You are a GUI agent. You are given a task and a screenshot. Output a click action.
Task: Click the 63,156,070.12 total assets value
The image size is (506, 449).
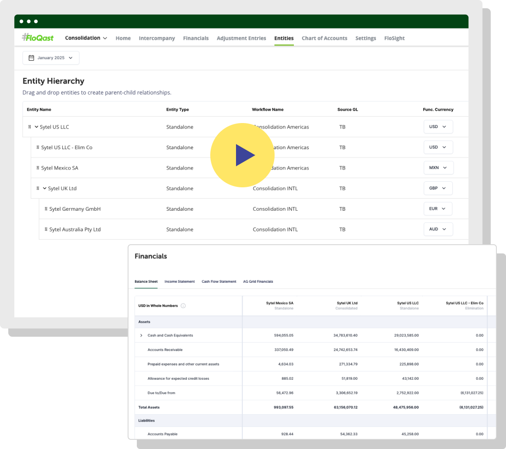tap(346, 407)
